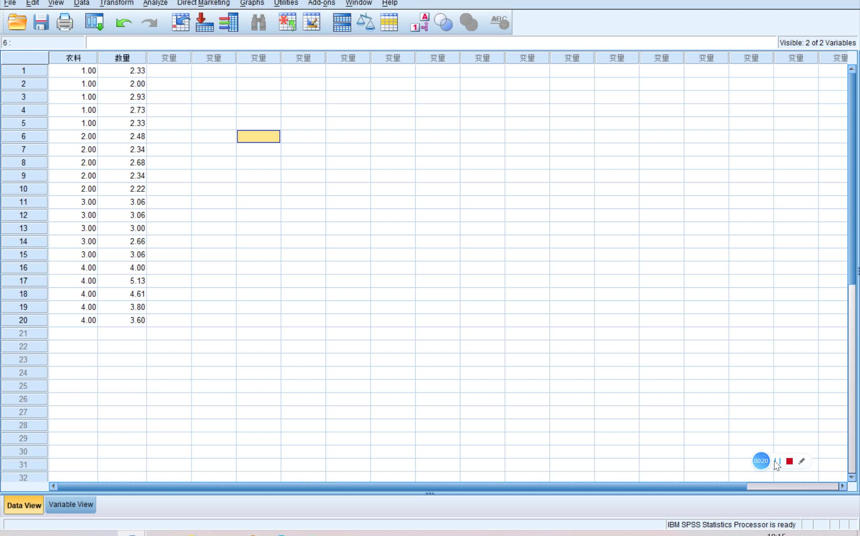This screenshot has width=860, height=536.
Task: Select the 数量 column header
Action: click(x=122, y=58)
